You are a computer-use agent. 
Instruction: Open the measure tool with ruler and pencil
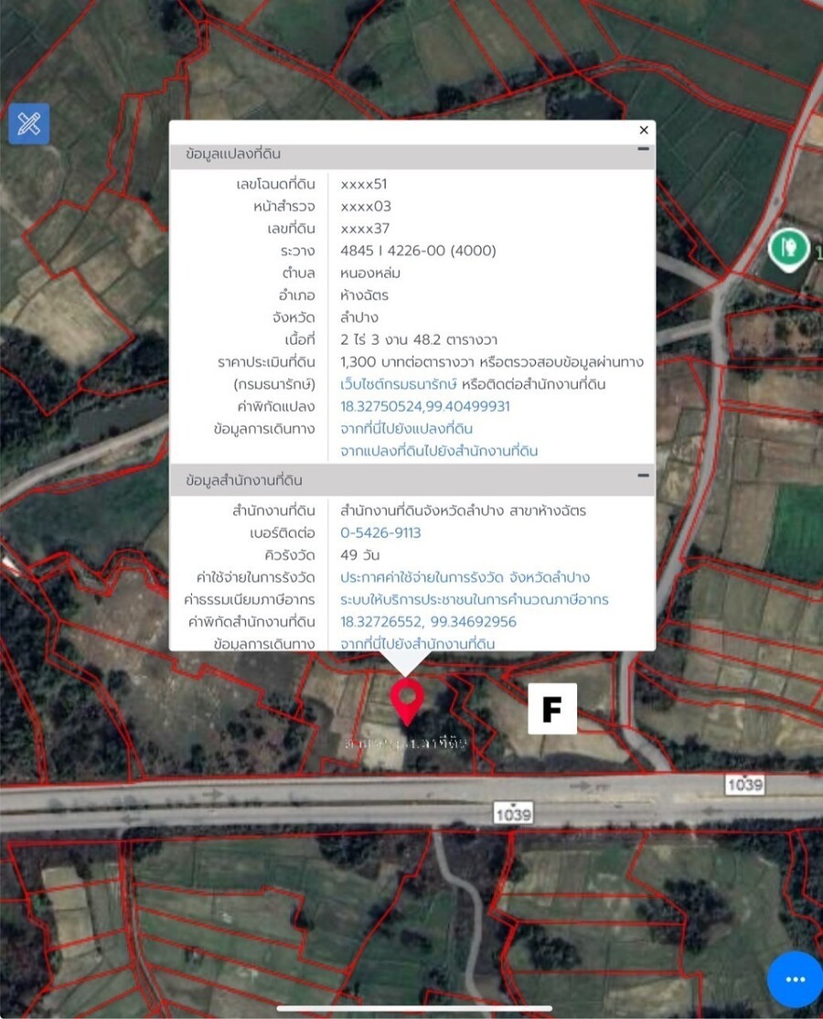29,123
